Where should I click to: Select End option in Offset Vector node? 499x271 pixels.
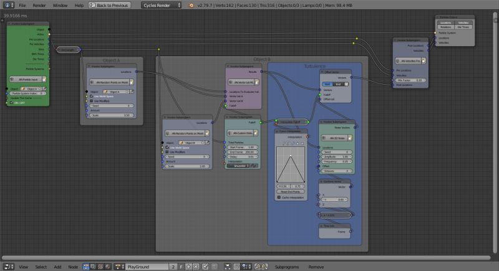(338, 84)
